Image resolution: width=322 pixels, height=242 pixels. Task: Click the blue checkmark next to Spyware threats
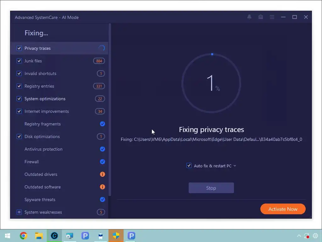tap(103, 199)
